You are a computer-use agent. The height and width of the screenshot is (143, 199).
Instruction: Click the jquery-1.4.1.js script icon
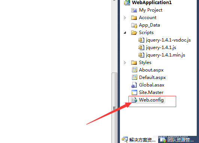(x=141, y=48)
